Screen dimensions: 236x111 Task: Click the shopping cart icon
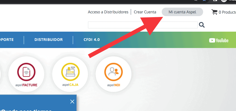[214, 12]
